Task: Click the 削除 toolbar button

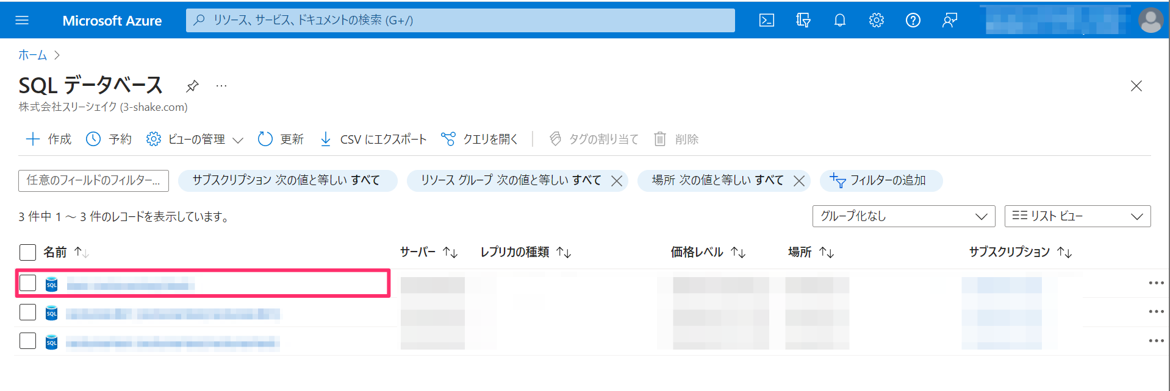Action: click(676, 139)
